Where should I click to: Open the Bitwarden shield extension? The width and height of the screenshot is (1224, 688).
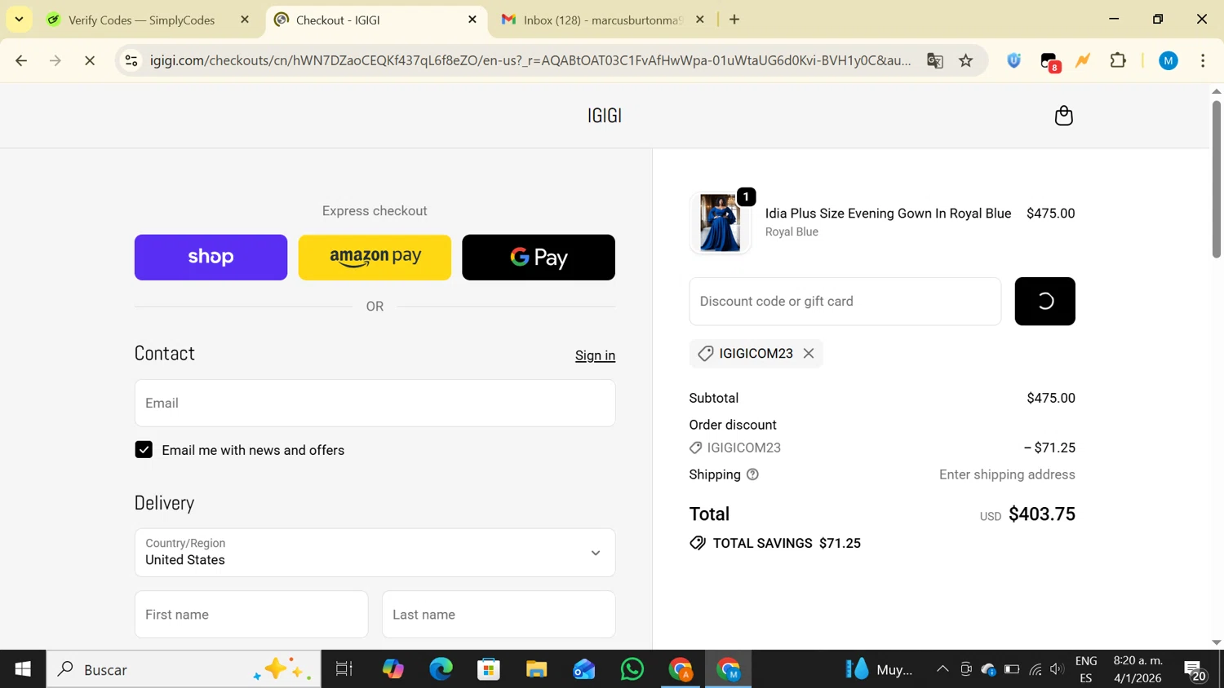pyautogui.click(x=1014, y=60)
